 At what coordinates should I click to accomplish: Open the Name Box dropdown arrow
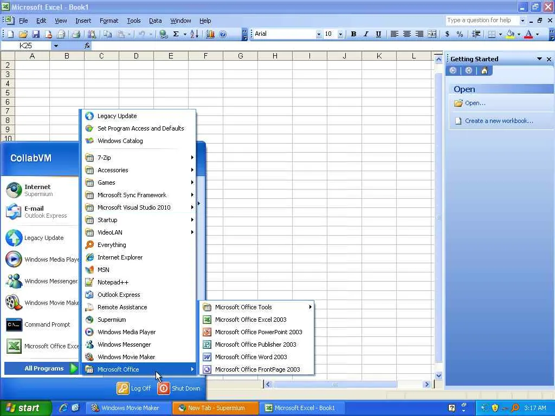(x=56, y=45)
